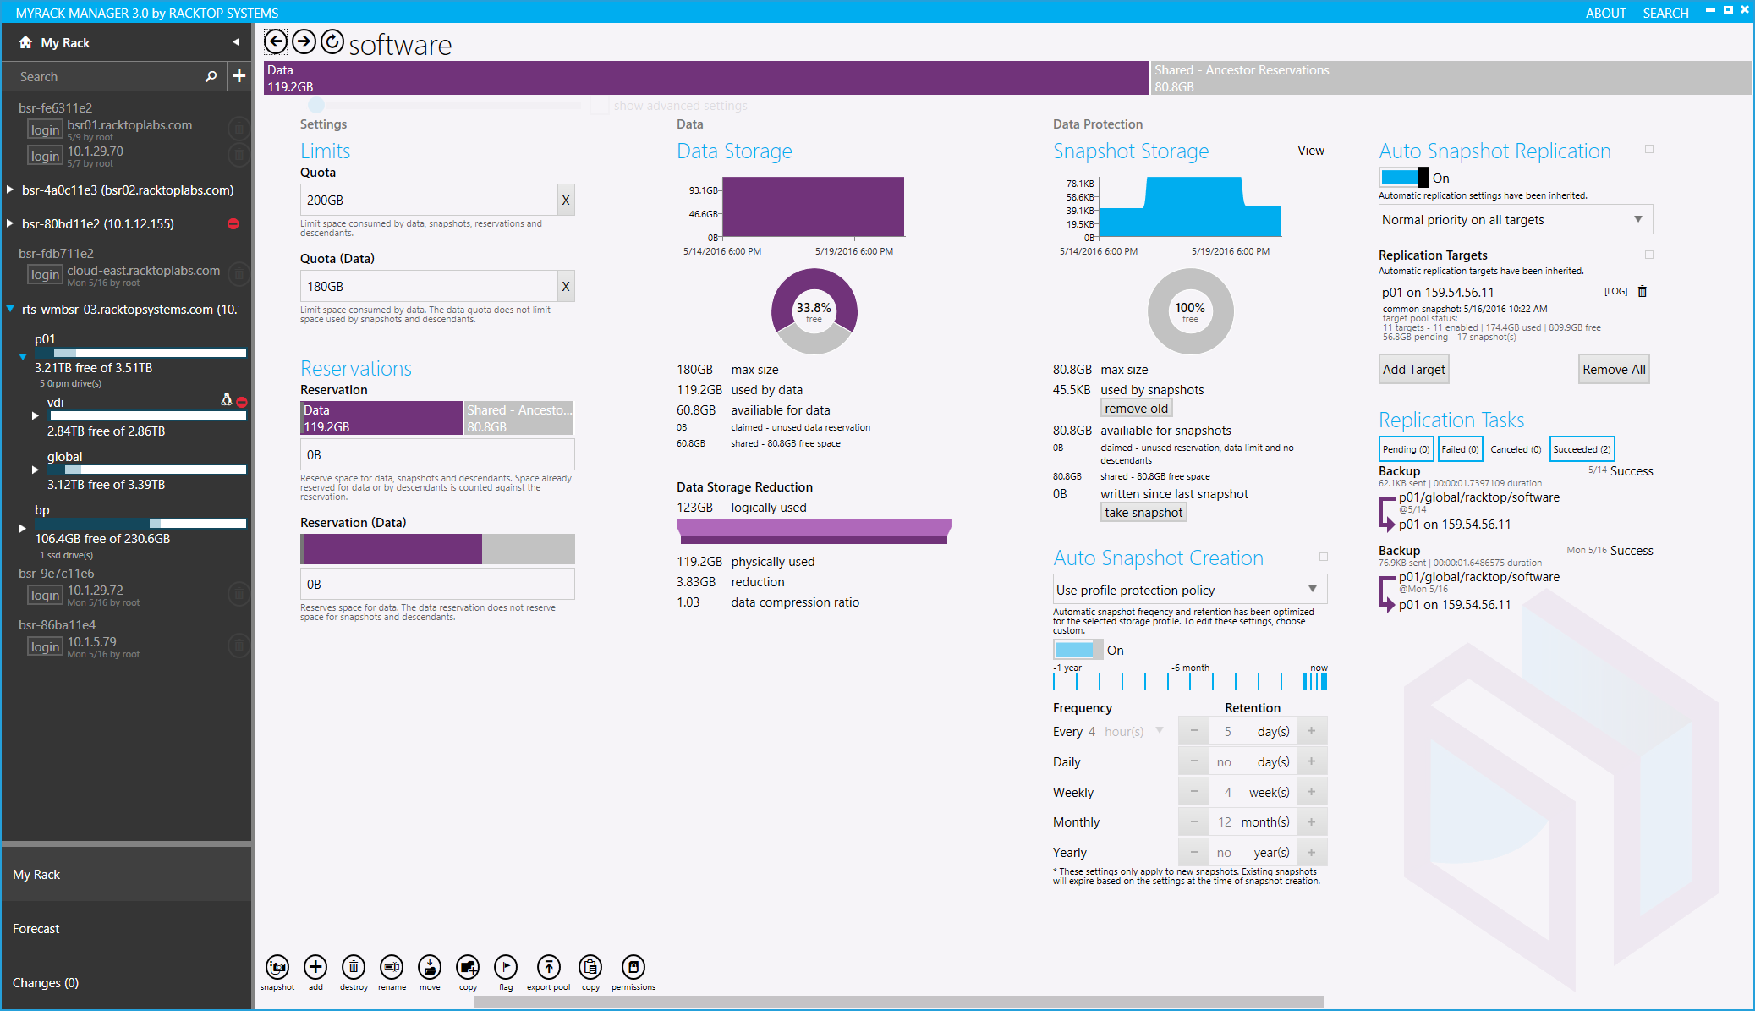Image resolution: width=1755 pixels, height=1011 pixels.
Task: Toggle Auto Snapshot Replication switch off
Action: tap(1404, 178)
